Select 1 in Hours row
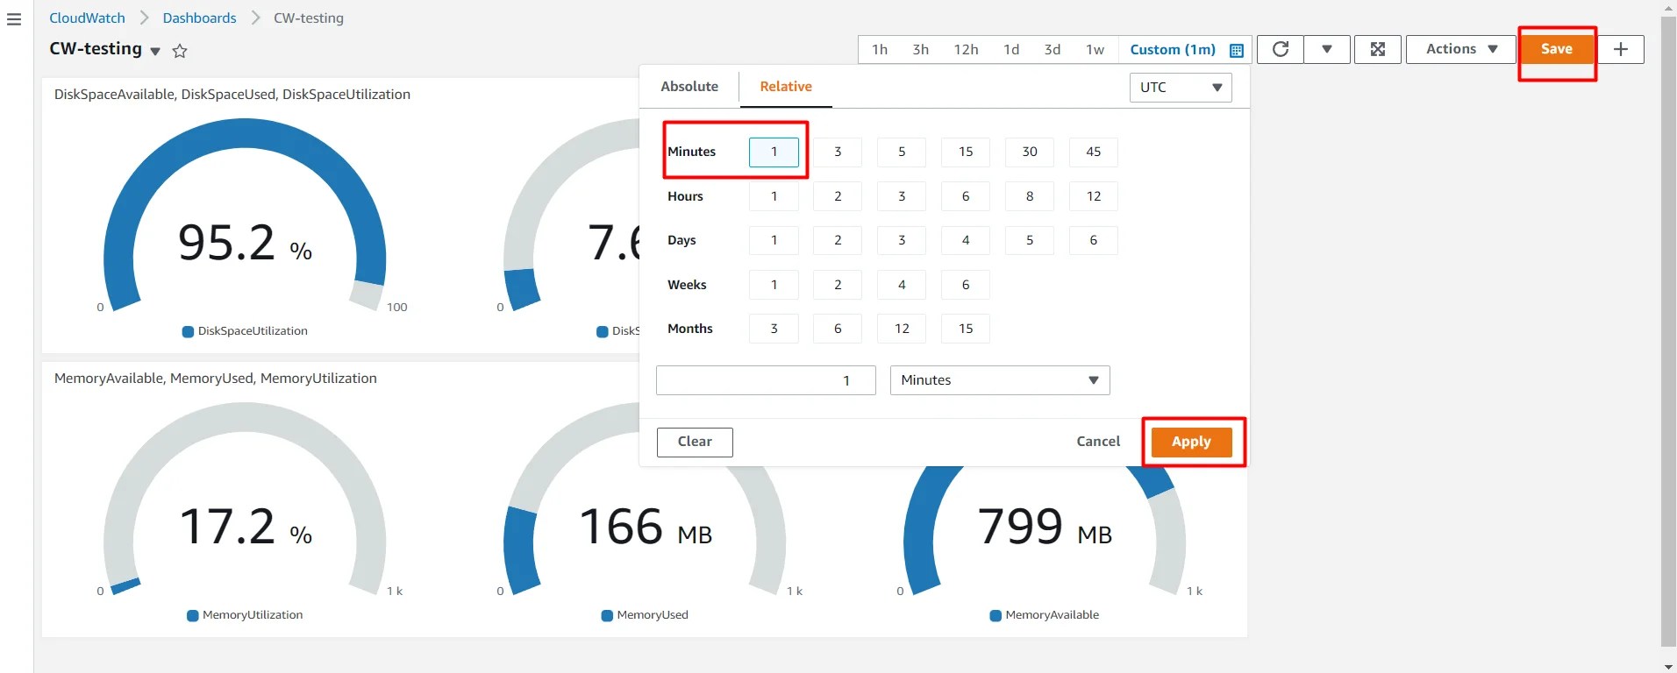Viewport: 1677px width, 673px height. [x=774, y=196]
